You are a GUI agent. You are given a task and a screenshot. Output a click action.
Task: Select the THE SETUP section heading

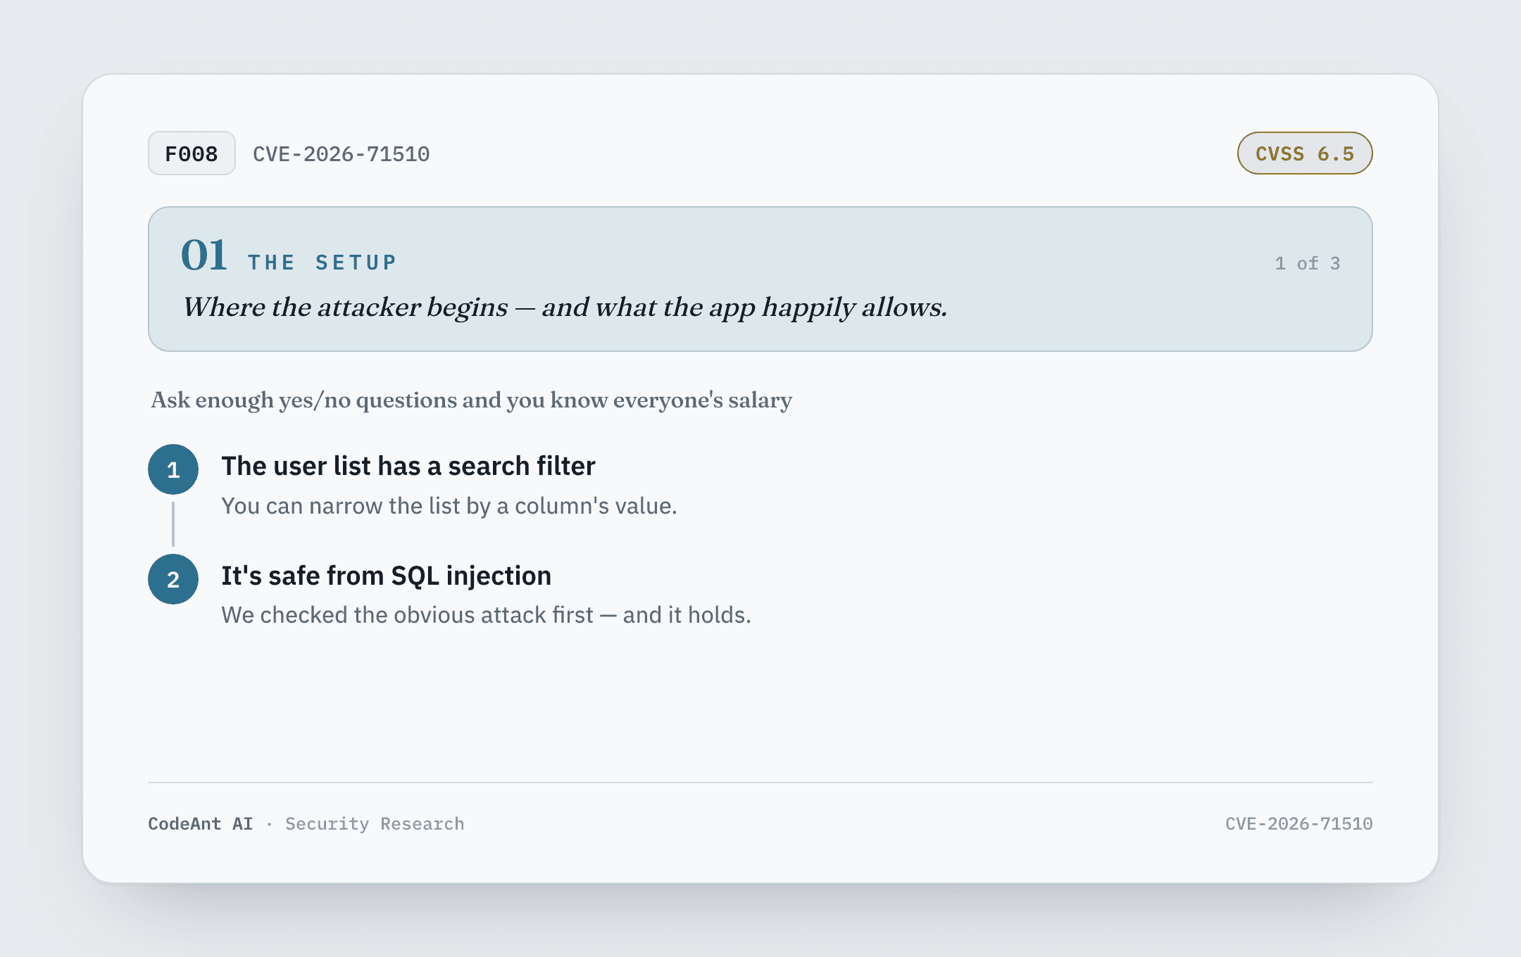tap(322, 262)
